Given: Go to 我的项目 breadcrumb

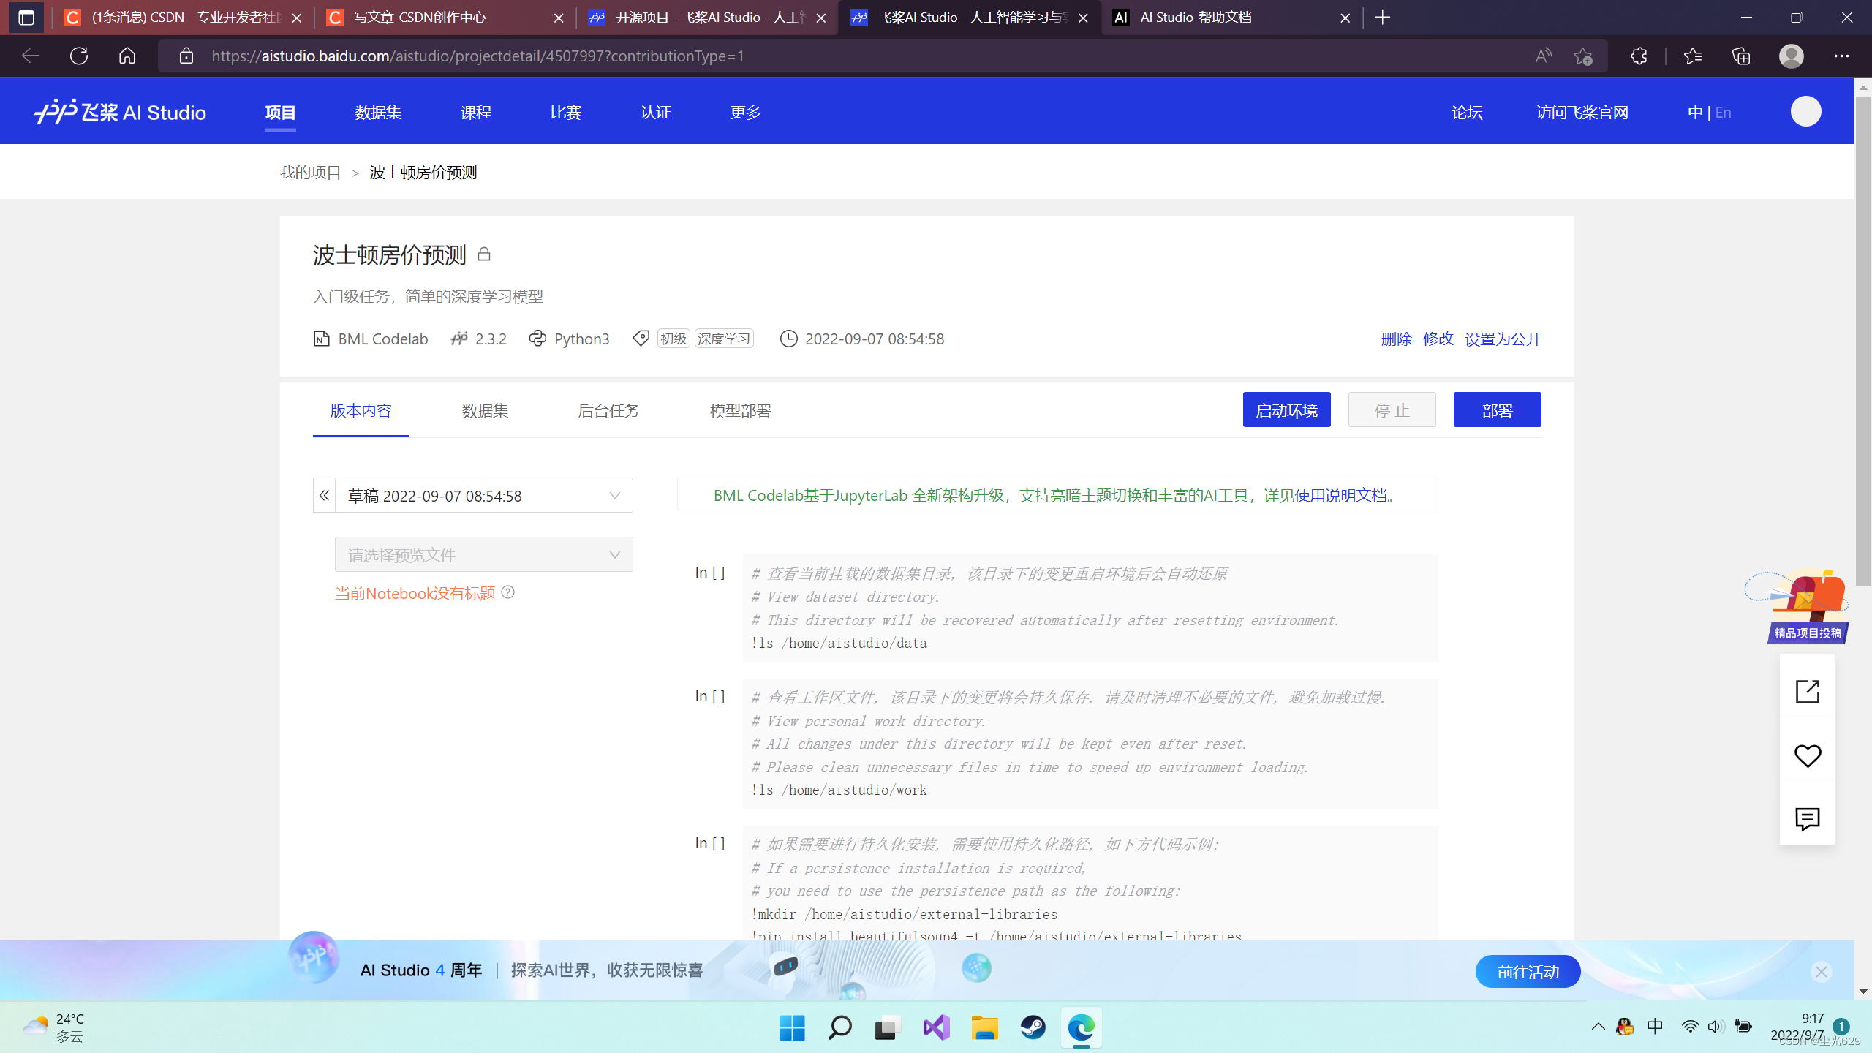Looking at the screenshot, I should click(x=310, y=172).
